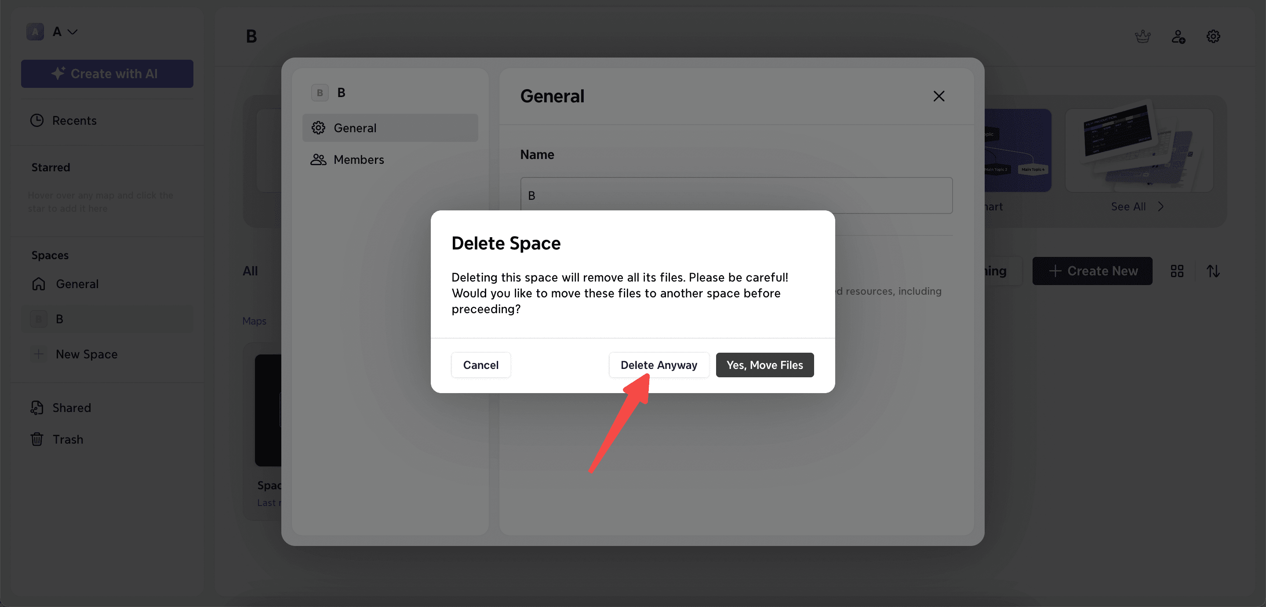Switch to grid view layout
The width and height of the screenshot is (1266, 607).
(1177, 271)
